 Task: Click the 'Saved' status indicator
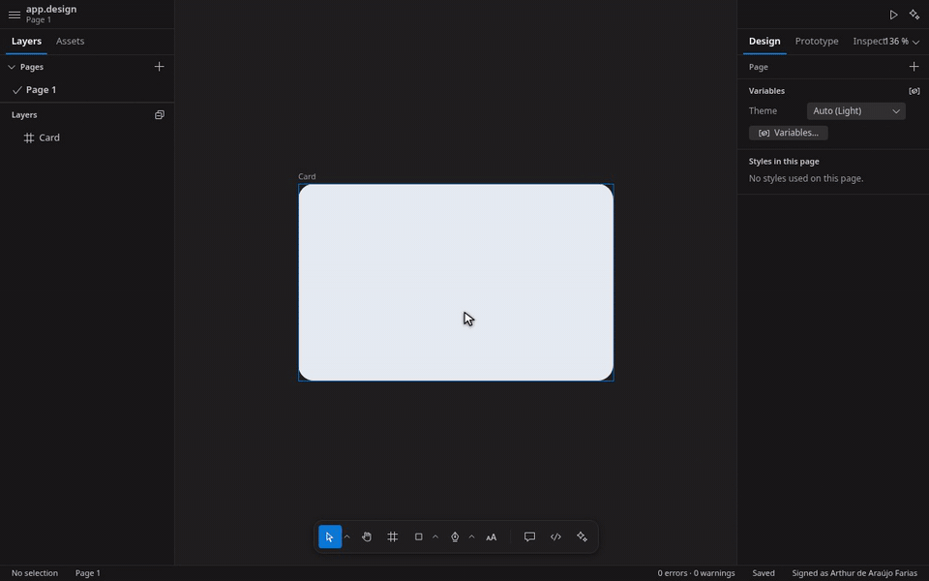764,573
